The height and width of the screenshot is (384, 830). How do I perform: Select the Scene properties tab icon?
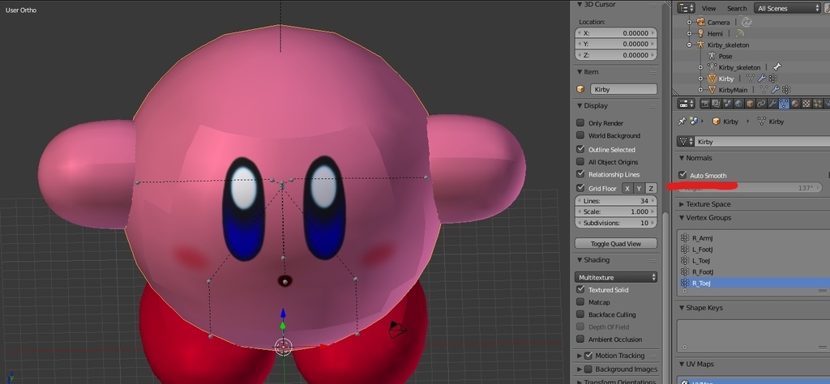coord(727,104)
